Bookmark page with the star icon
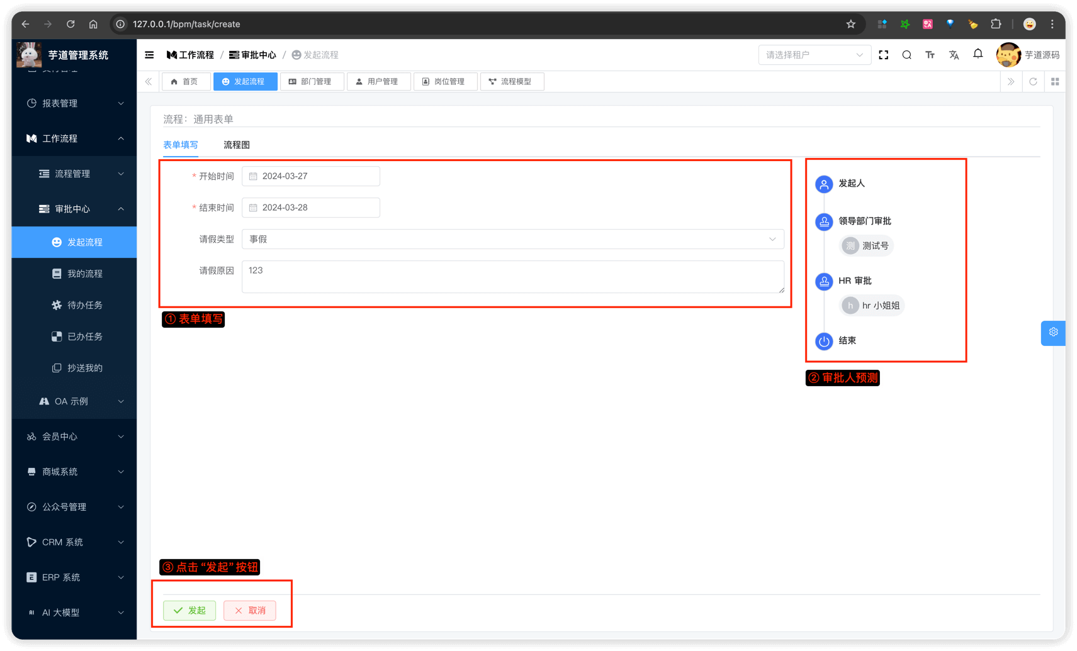 click(x=850, y=24)
